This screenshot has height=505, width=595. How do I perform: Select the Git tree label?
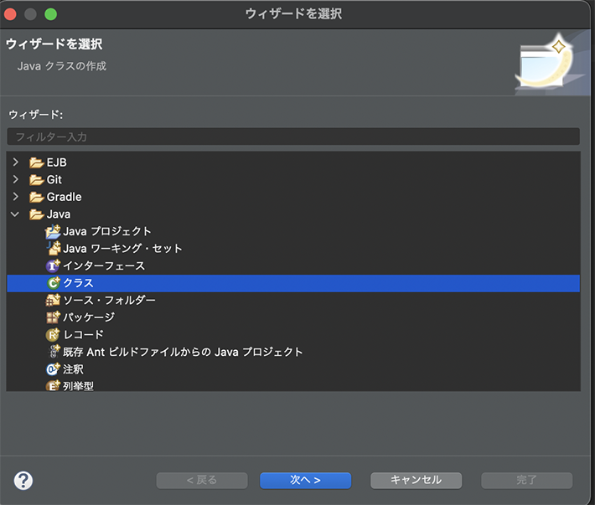[x=54, y=180]
